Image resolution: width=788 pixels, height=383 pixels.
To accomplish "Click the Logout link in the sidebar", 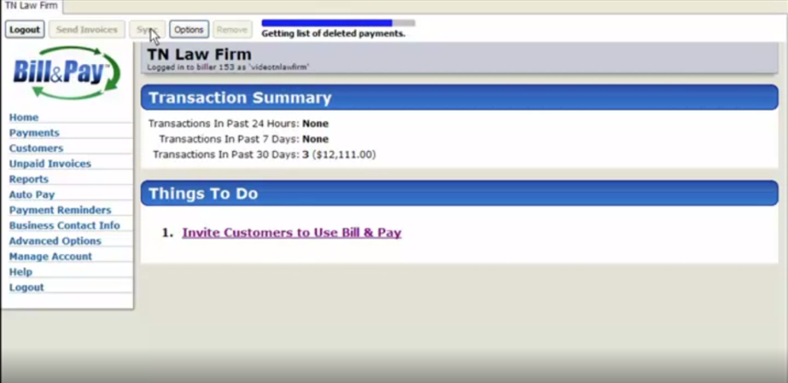I will point(26,288).
